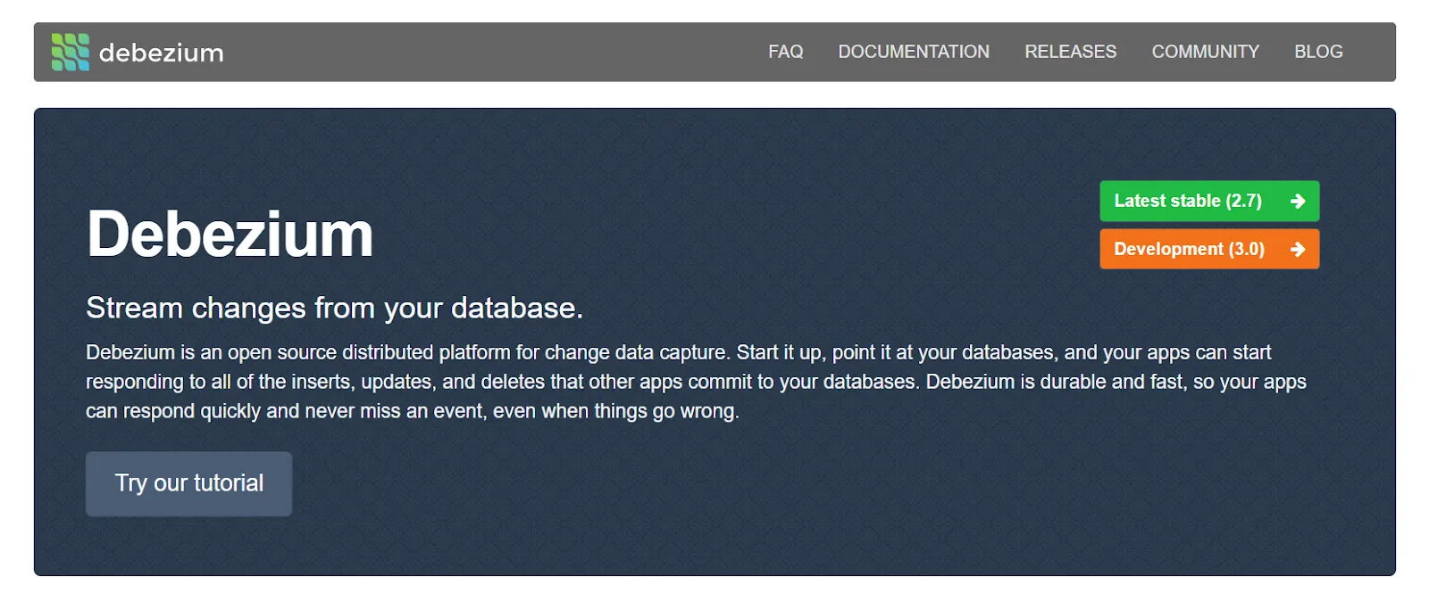Click the large Debezium heading

(x=230, y=235)
